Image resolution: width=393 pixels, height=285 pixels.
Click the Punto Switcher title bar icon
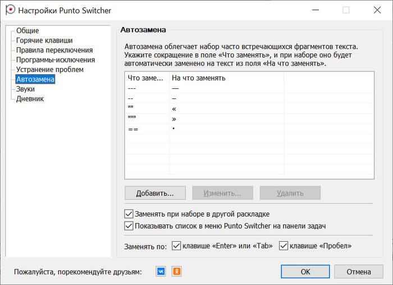coord(10,10)
